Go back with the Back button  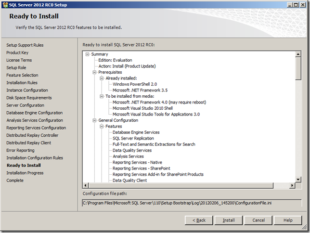coord(199,220)
